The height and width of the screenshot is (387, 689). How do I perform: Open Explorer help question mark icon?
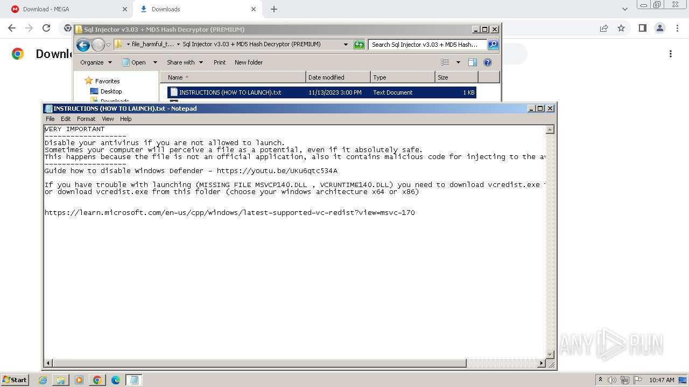click(x=488, y=62)
